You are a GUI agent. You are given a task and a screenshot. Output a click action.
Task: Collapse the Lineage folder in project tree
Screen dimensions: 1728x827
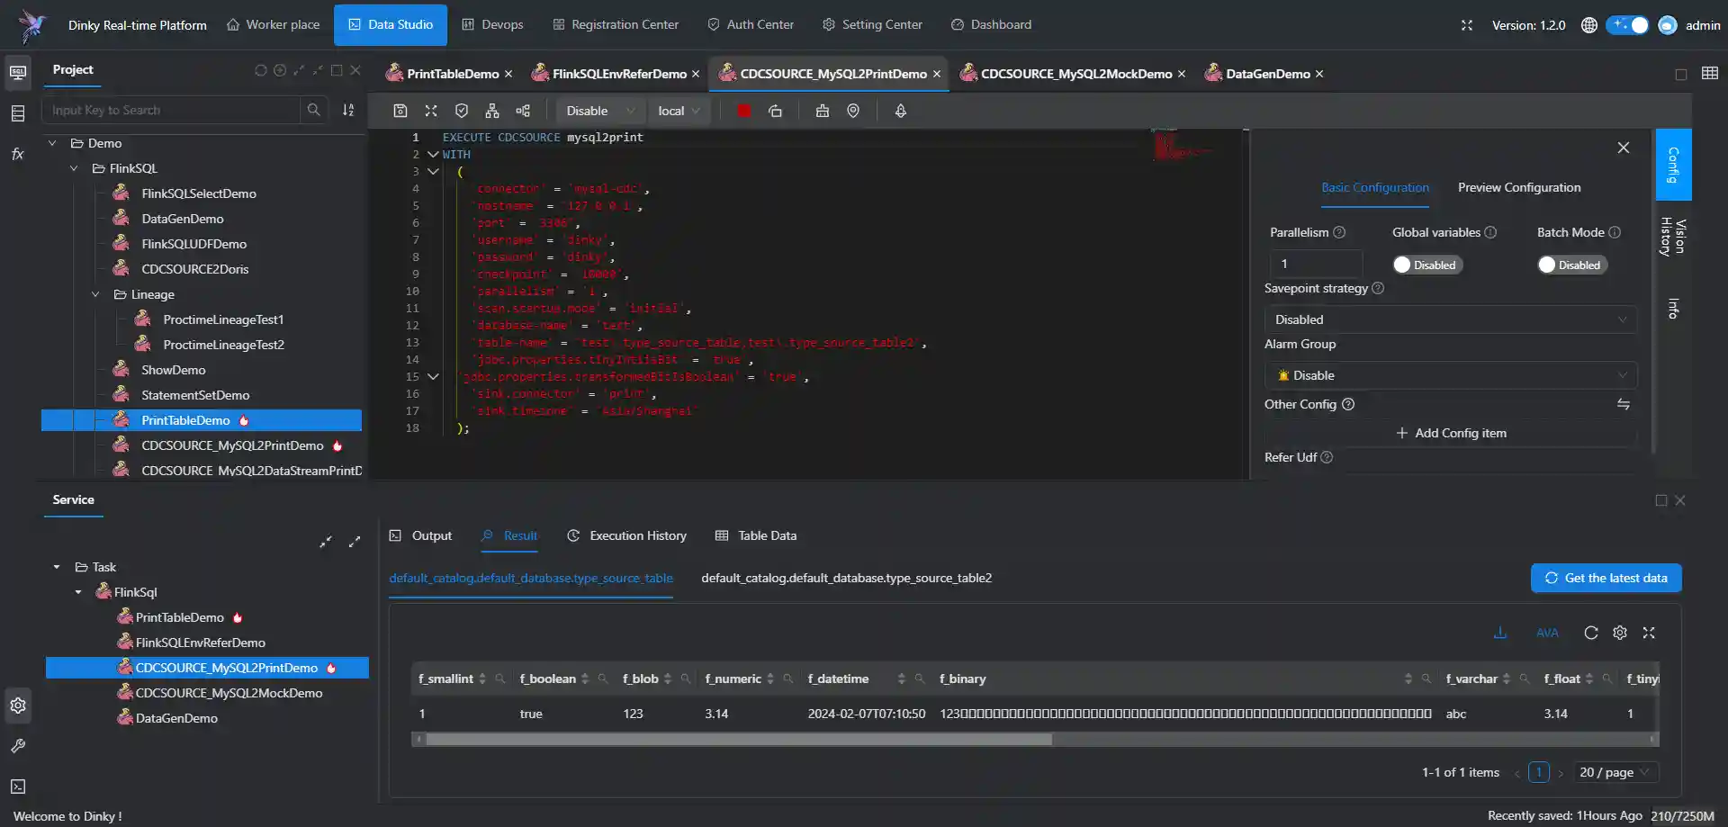point(95,293)
